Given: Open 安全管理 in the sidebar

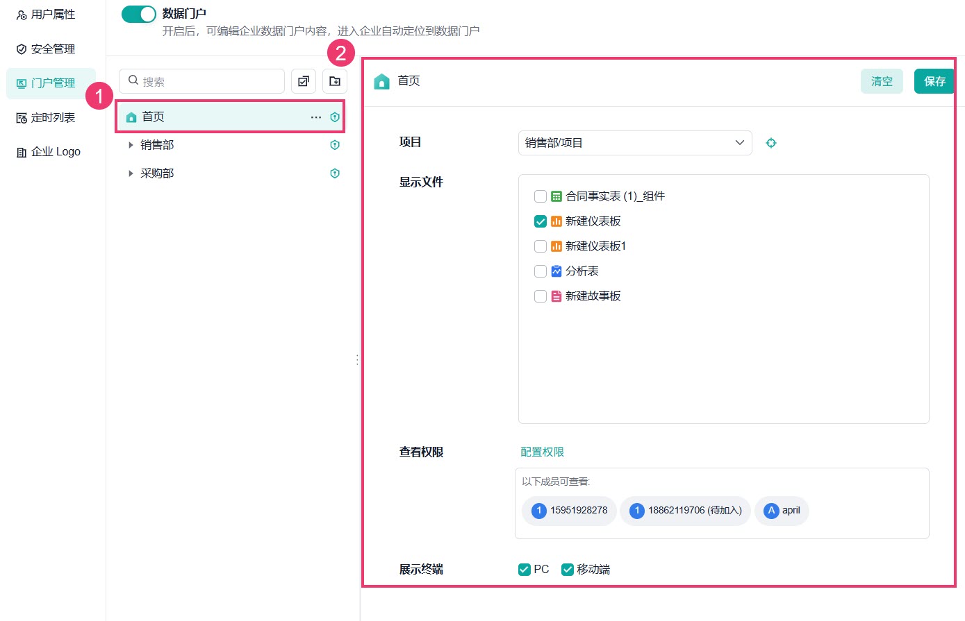Looking at the screenshot, I should point(46,49).
